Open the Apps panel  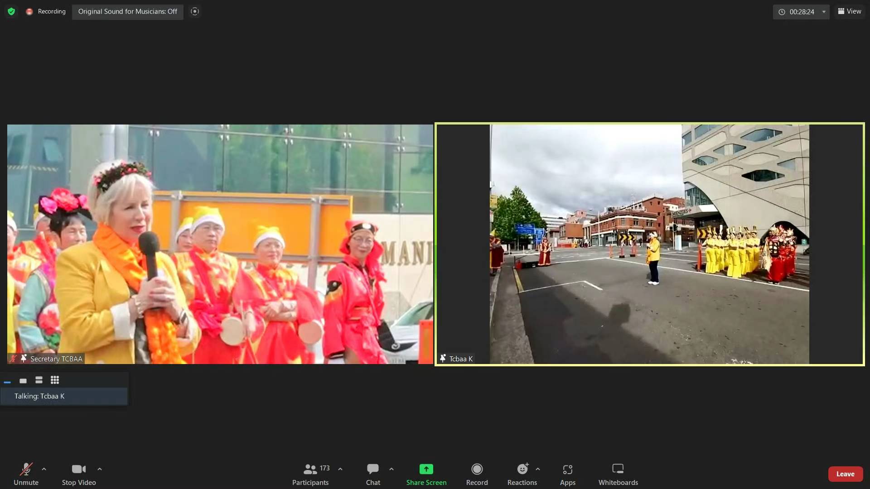(x=567, y=474)
